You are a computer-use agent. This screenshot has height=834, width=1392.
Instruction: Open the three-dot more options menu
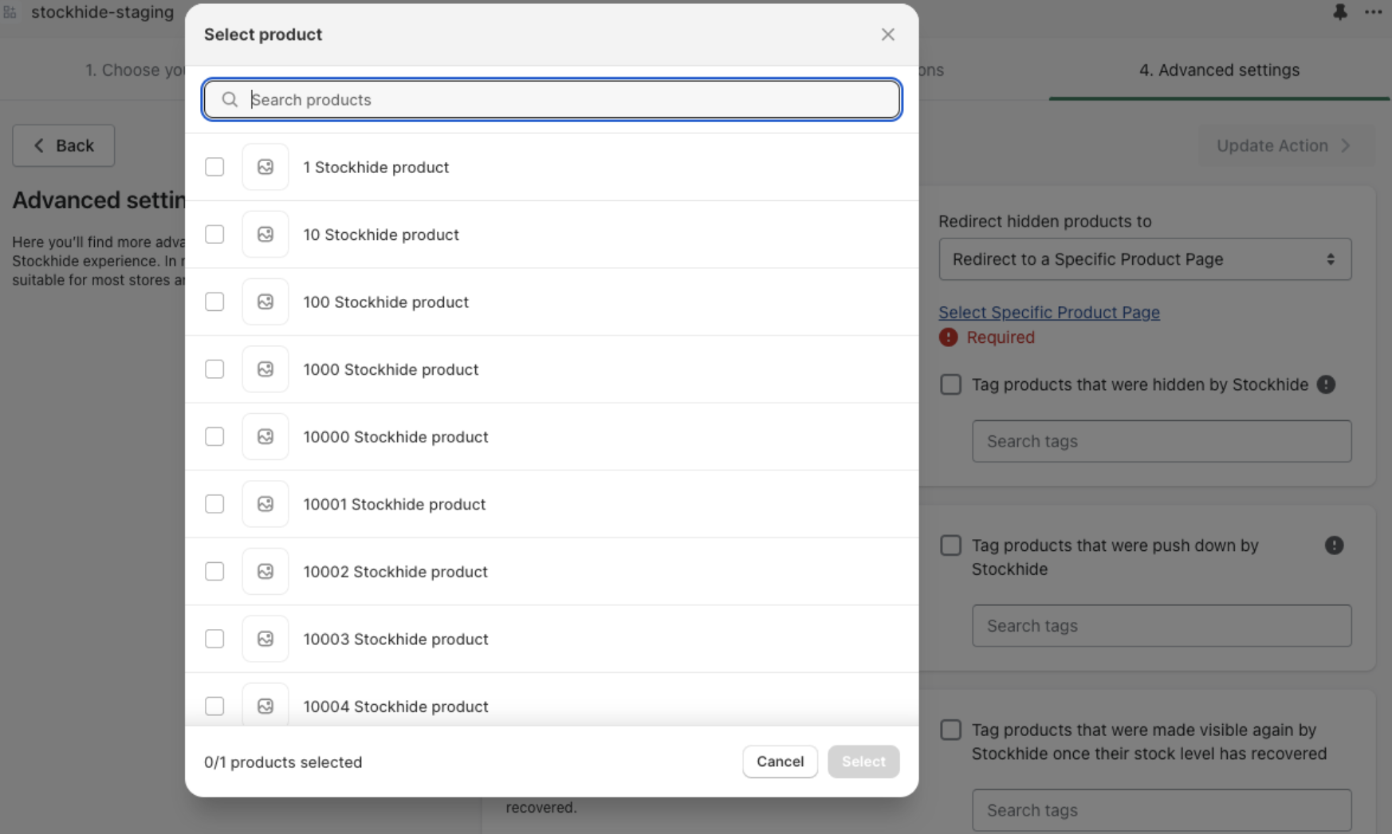(1373, 12)
